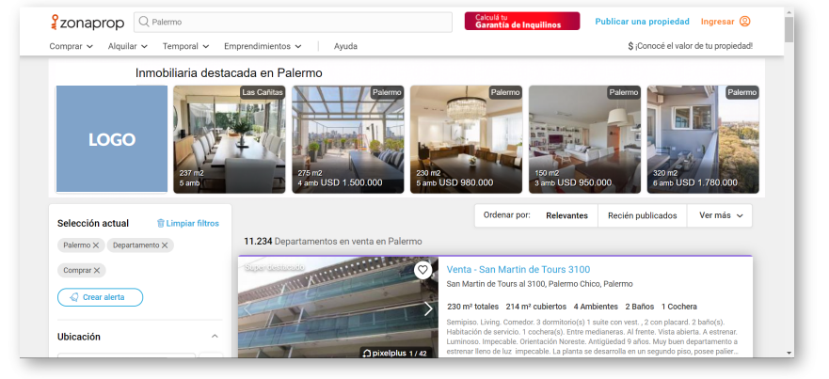Open the USD 1.780.000 property thumbnail
Image resolution: width=829 pixels, height=379 pixels.
pyautogui.click(x=703, y=139)
